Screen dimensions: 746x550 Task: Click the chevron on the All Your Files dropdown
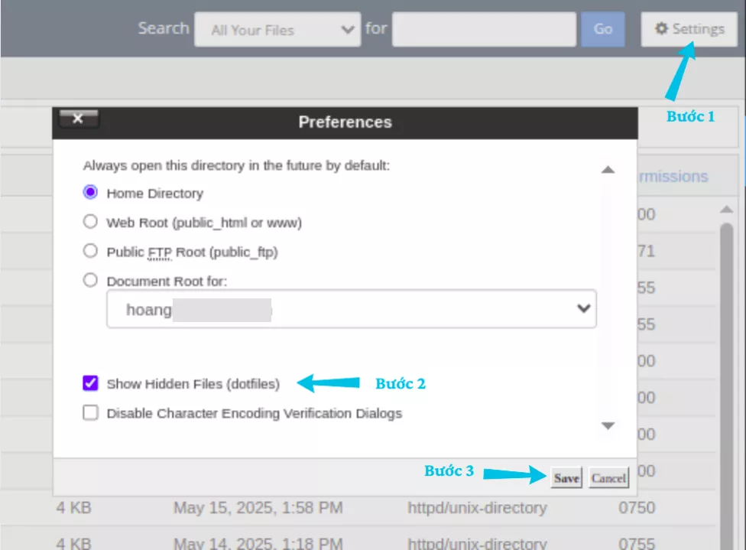[x=349, y=29]
